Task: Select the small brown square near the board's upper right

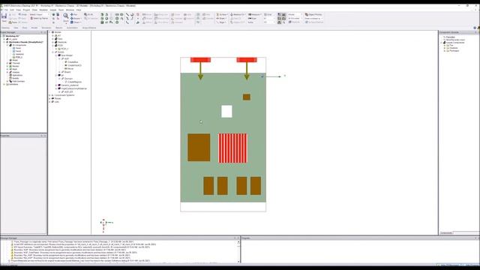Action: tap(247, 97)
